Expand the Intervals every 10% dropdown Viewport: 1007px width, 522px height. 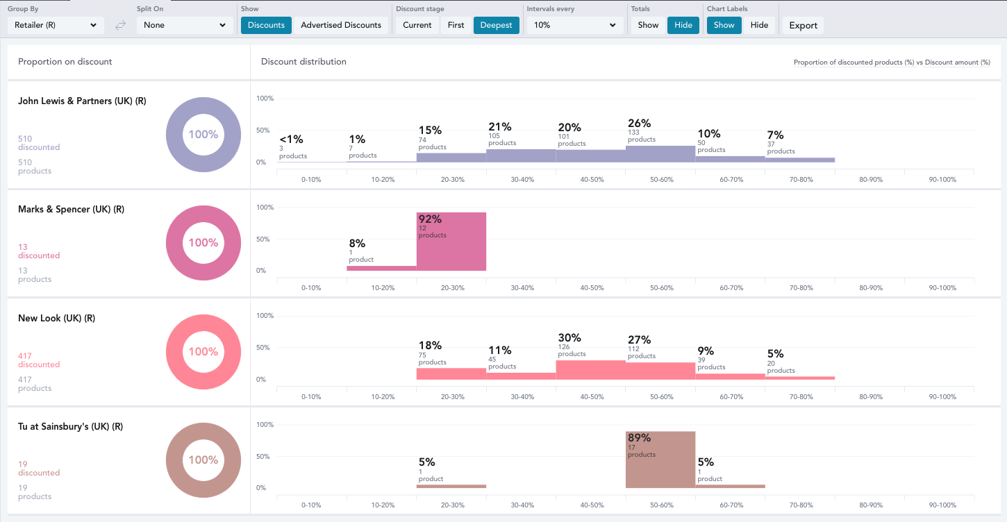coord(575,26)
